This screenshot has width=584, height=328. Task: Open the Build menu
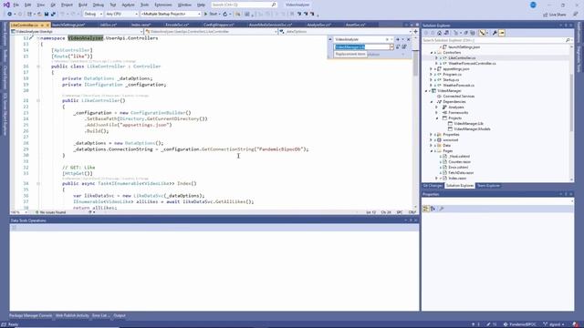[83, 5]
